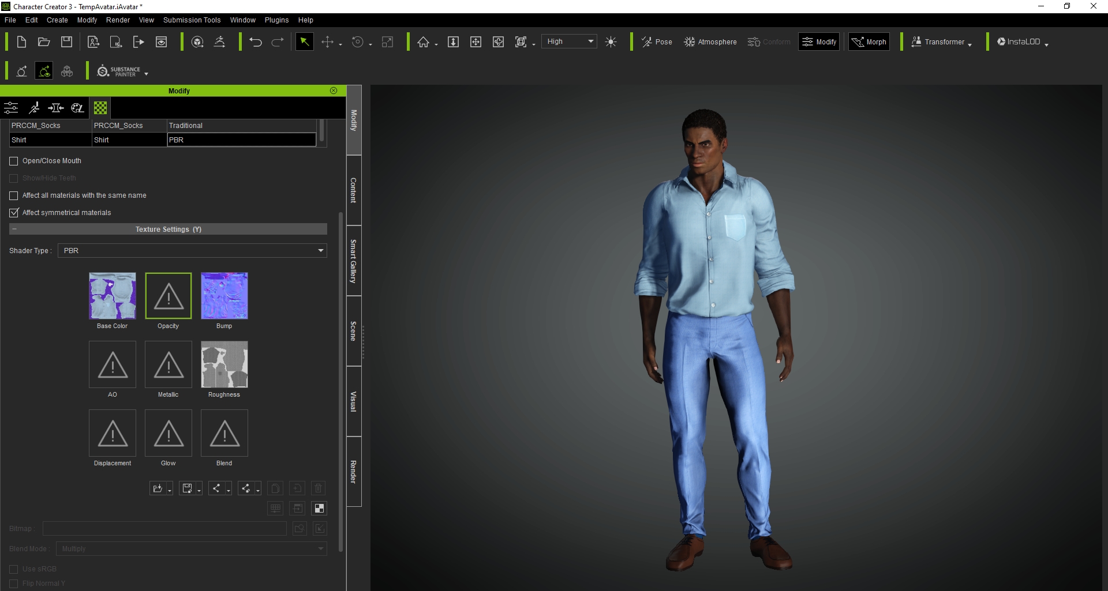This screenshot has width=1108, height=591.
Task: Select the Bump texture thumbnail
Action: pyautogui.click(x=224, y=296)
